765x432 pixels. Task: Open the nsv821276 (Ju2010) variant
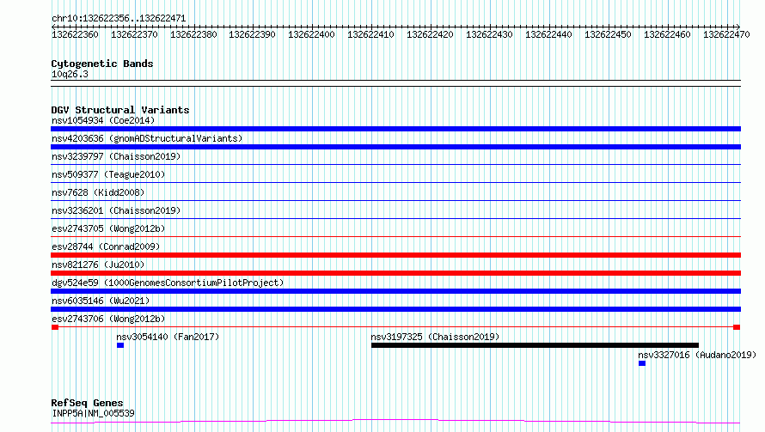[98, 265]
